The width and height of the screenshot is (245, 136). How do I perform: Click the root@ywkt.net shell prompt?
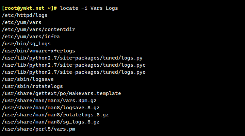30,8
